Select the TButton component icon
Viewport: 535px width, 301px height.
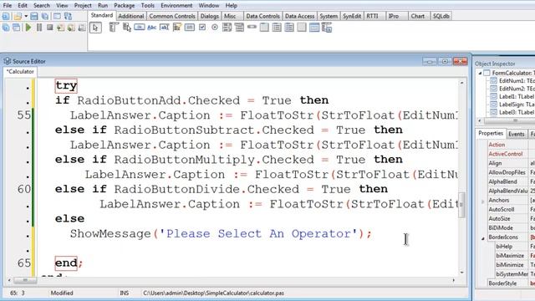pos(140,27)
